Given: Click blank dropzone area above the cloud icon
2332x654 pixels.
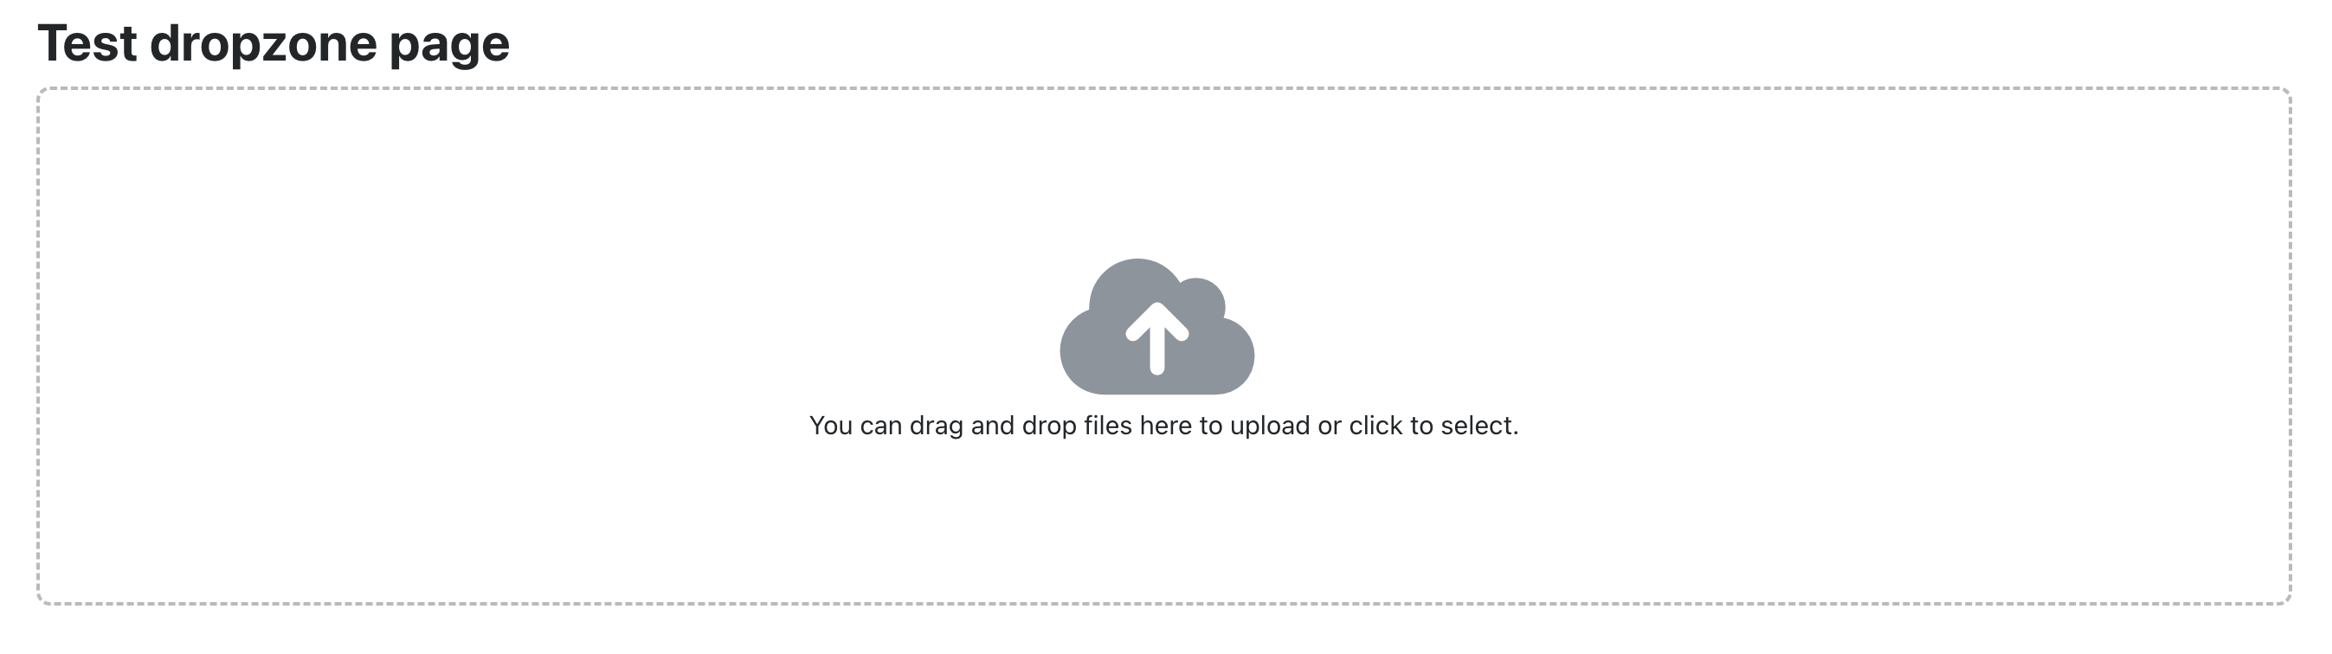Looking at the screenshot, I should [x=1157, y=172].
